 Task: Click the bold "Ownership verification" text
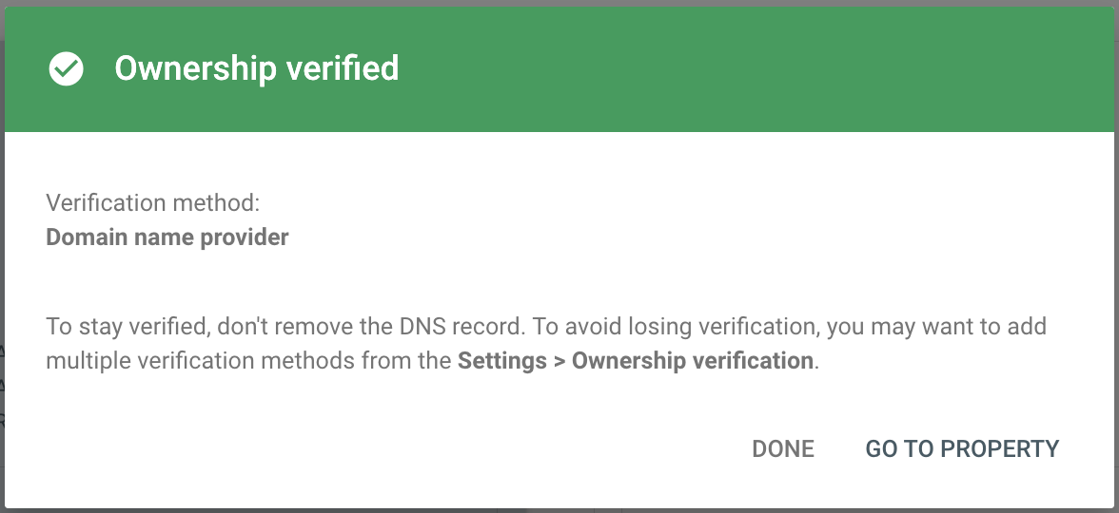click(693, 362)
